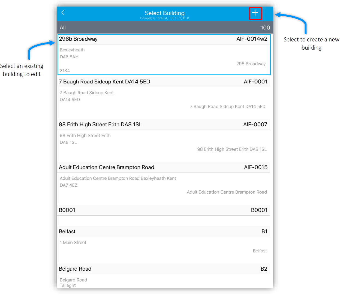
Task: Click building code AIF-0007
Action: tap(255, 125)
